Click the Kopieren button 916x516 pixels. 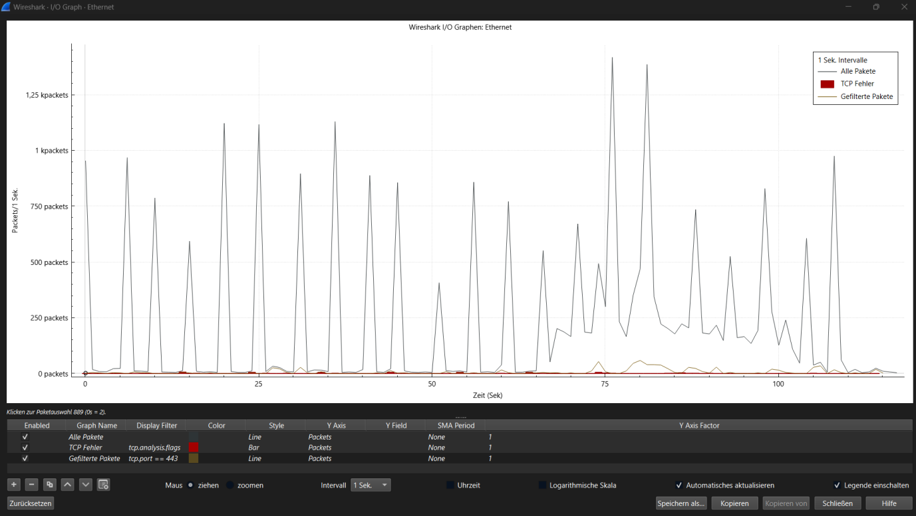click(x=734, y=503)
